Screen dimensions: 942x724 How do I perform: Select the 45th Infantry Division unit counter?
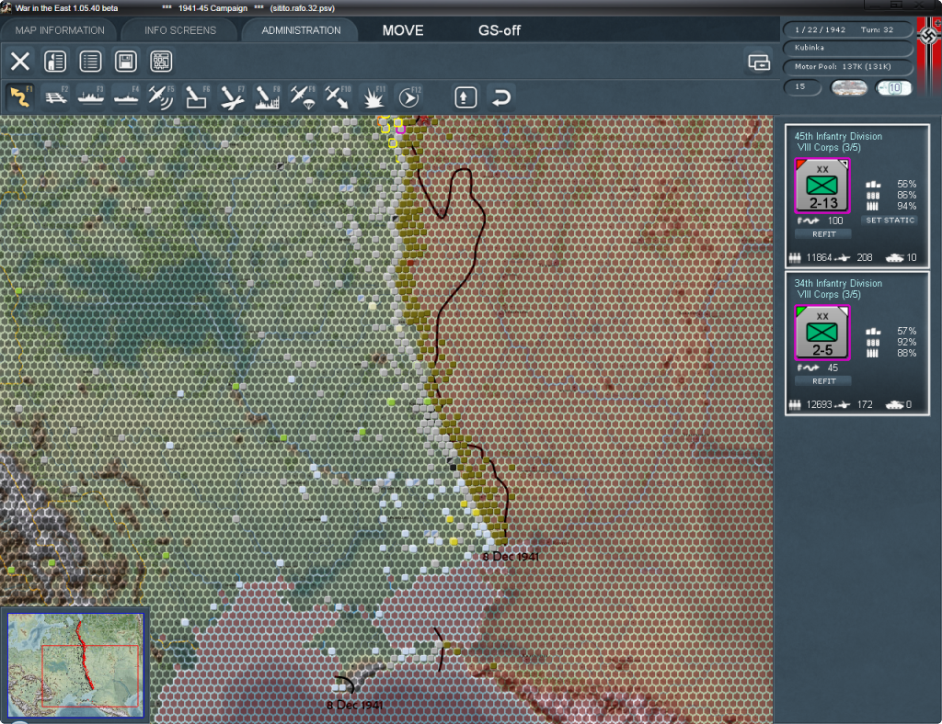point(821,186)
